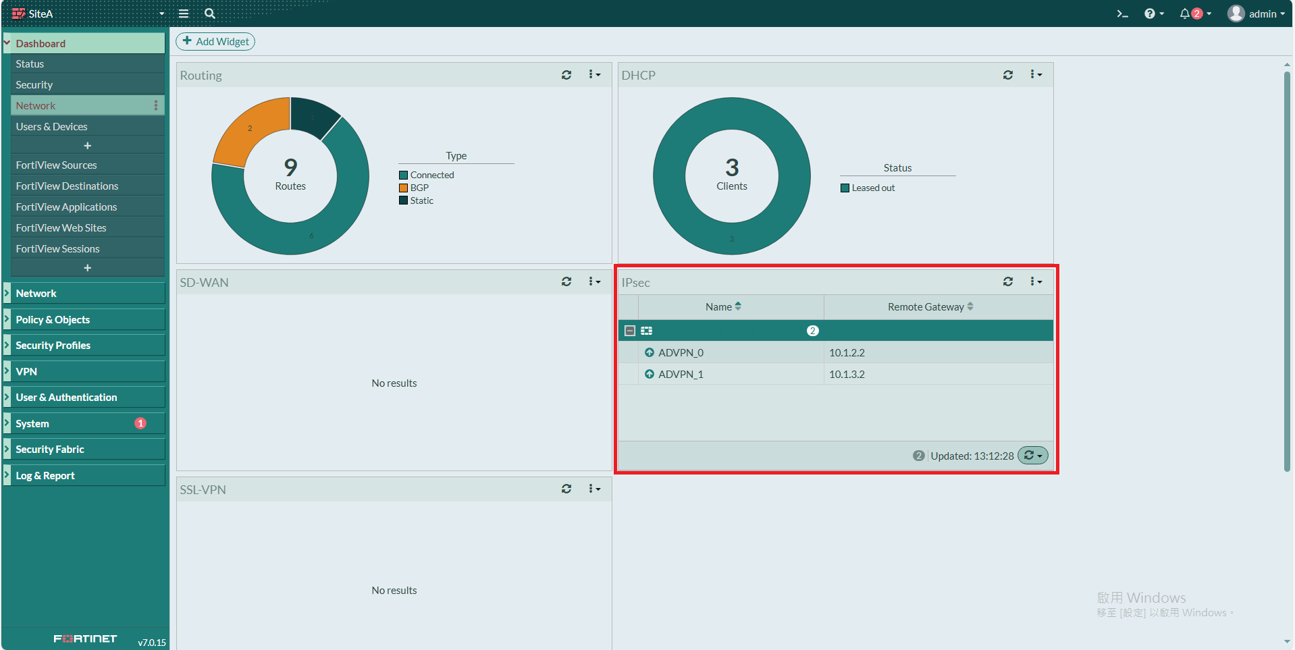The height and width of the screenshot is (650, 1295).
Task: Open FortiView Sessions
Action: pyautogui.click(x=88, y=248)
